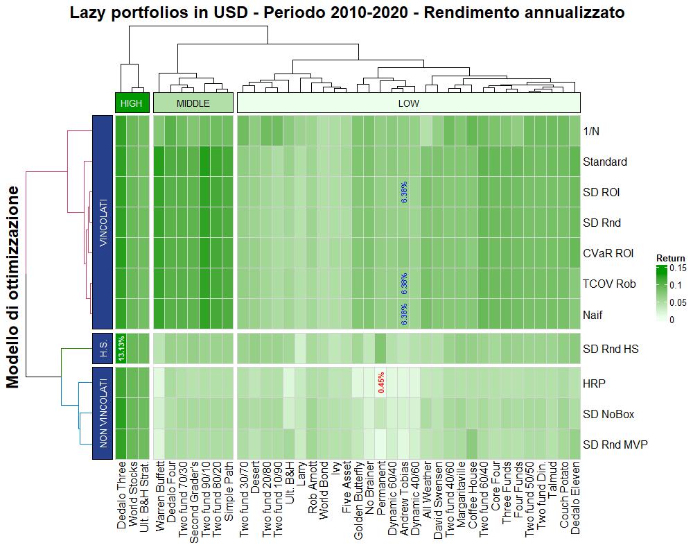Select the SD Rnd MVP row label
Viewport: 693px width, 552px height.
click(x=615, y=445)
